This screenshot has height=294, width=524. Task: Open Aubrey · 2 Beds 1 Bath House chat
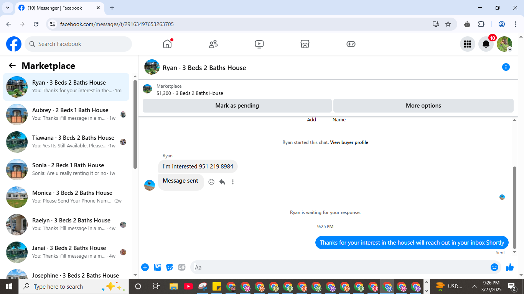coord(66,114)
